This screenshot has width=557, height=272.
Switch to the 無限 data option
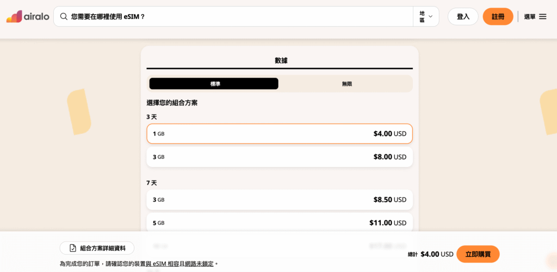click(x=346, y=84)
